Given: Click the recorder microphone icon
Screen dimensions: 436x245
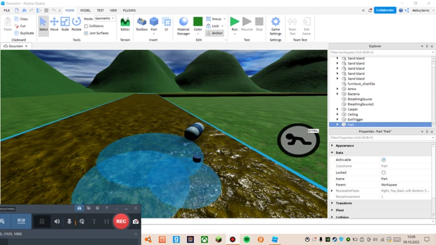Looking at the screenshot, I should coord(69,221).
